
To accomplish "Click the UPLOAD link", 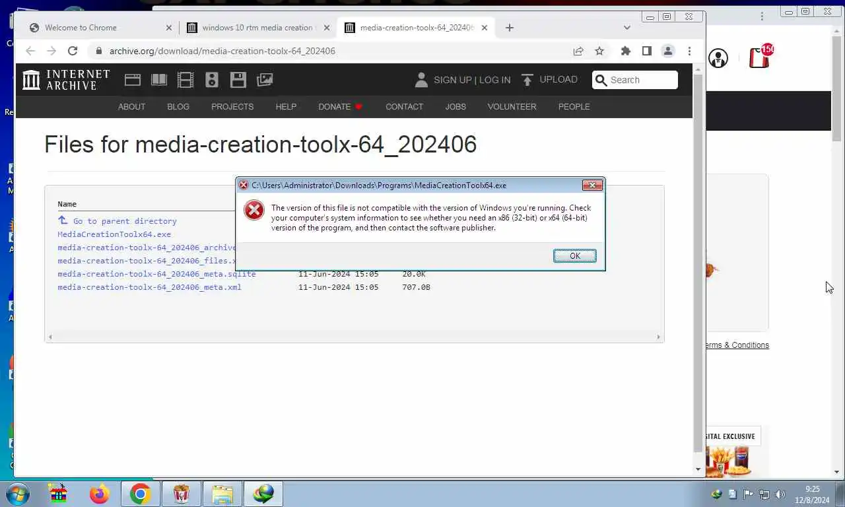I will pos(549,79).
